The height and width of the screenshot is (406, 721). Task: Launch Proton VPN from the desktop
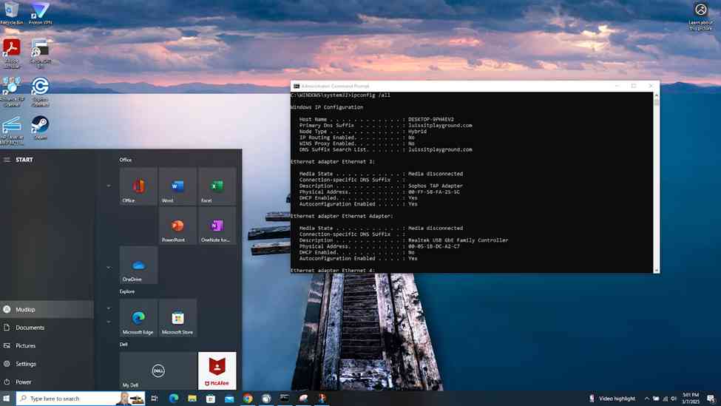(40, 13)
